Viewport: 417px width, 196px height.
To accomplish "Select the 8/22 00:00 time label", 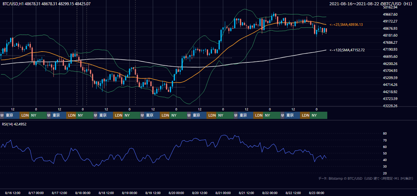I will point(270,193).
